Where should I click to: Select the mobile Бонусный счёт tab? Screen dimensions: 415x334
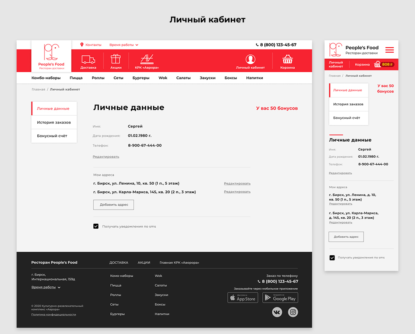[349, 118]
